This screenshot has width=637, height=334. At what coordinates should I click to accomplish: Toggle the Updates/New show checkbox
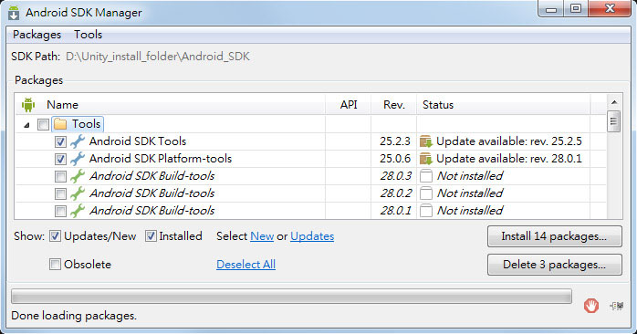(x=56, y=236)
